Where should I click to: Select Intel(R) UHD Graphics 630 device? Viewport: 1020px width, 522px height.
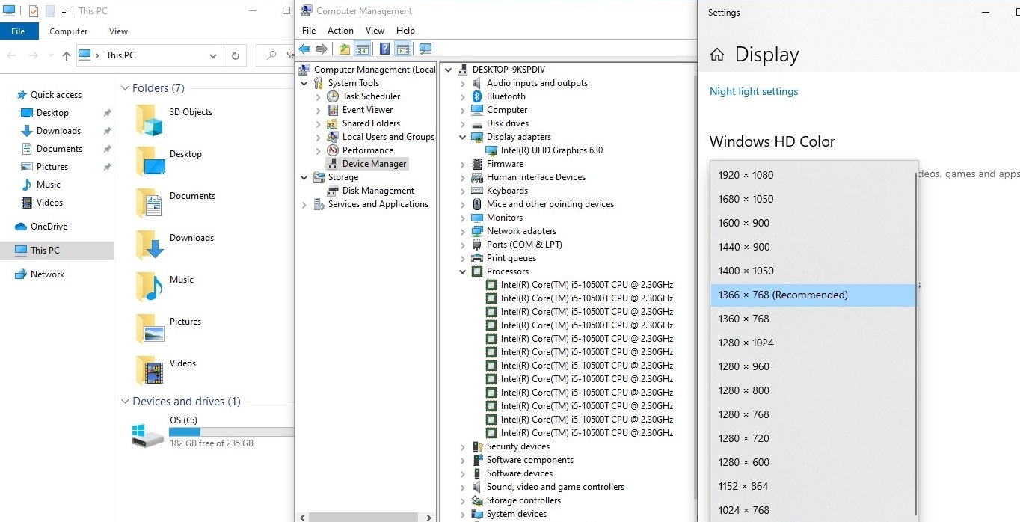[551, 150]
